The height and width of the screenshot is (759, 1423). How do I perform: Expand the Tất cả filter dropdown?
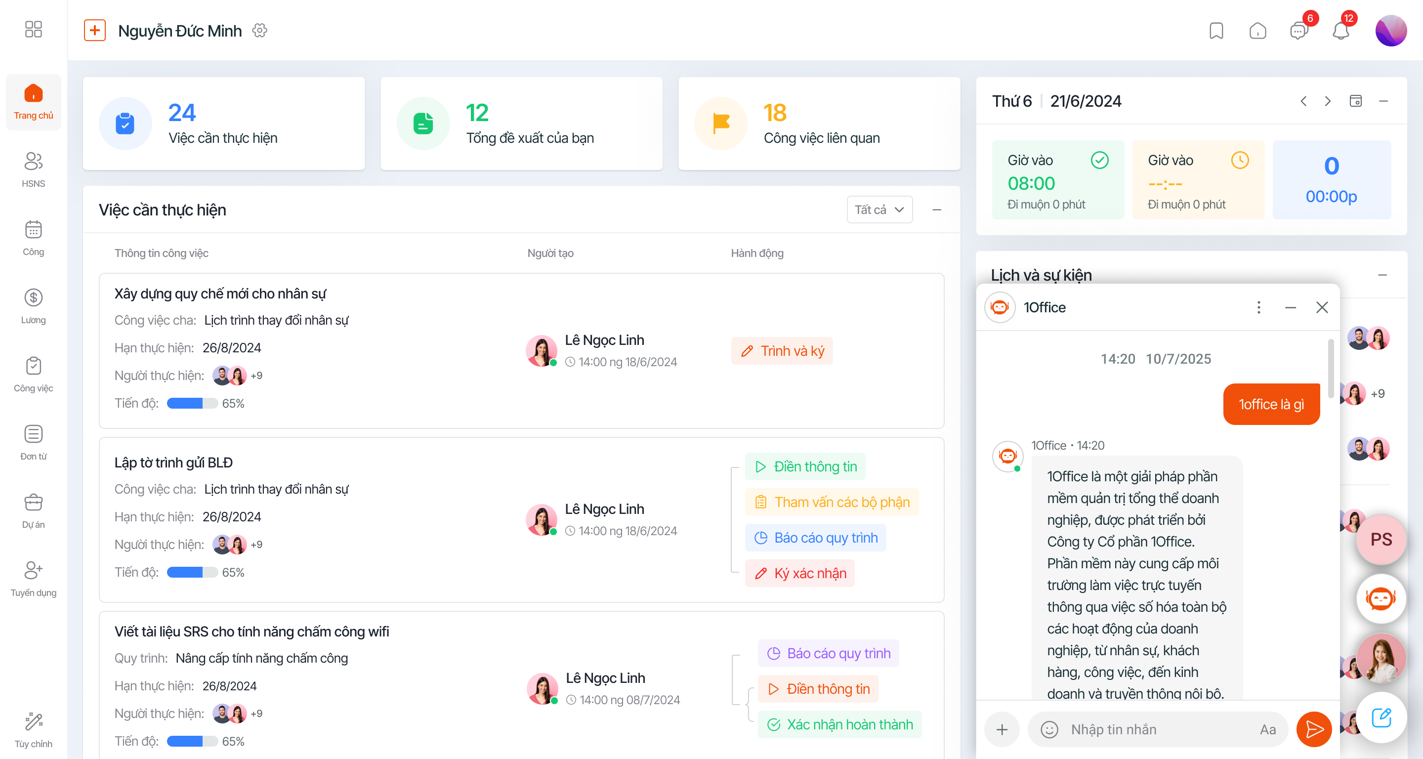click(x=879, y=210)
